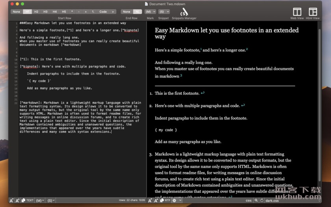Place cursor in heading line of editor

coord(73,23)
